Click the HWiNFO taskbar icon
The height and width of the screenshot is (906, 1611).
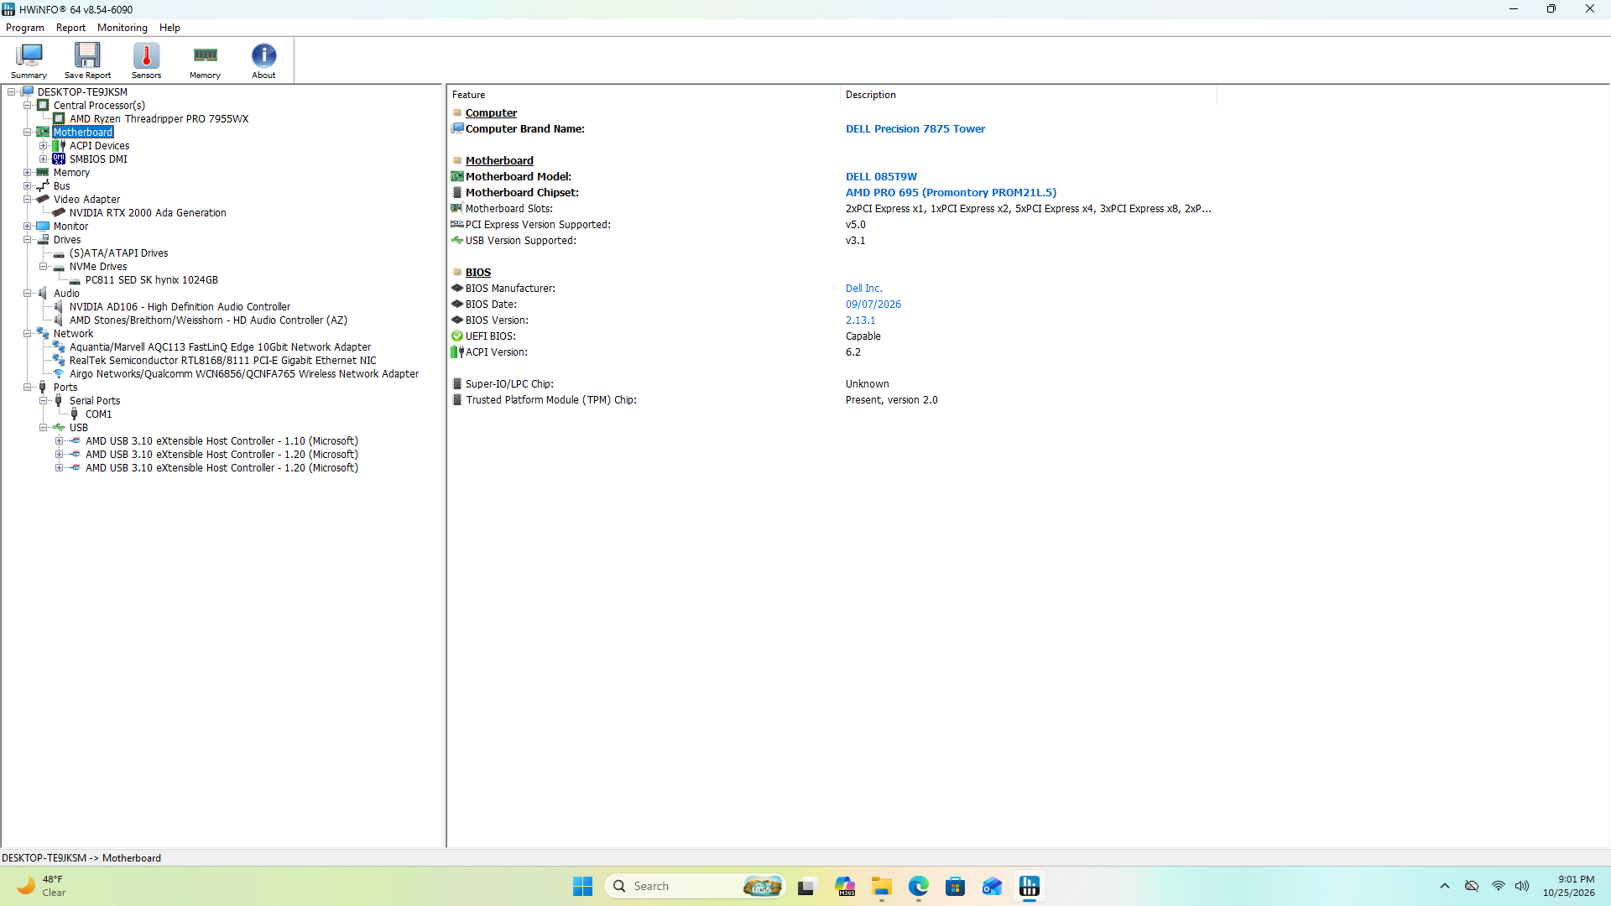point(1029,886)
